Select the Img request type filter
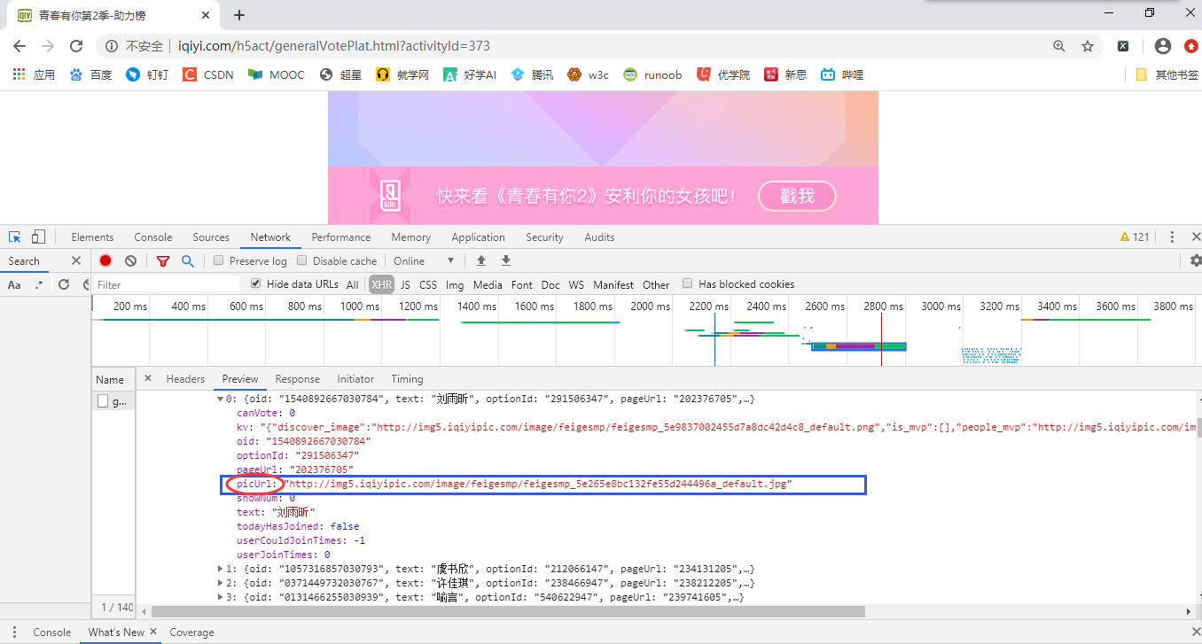The image size is (1202, 644). (x=455, y=284)
